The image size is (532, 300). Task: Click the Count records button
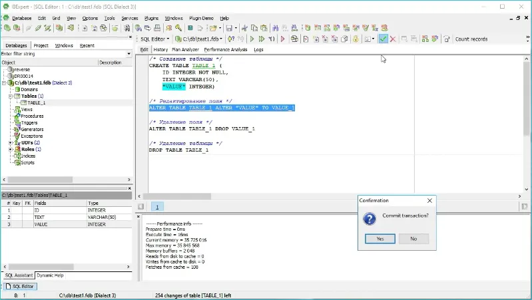point(471,39)
